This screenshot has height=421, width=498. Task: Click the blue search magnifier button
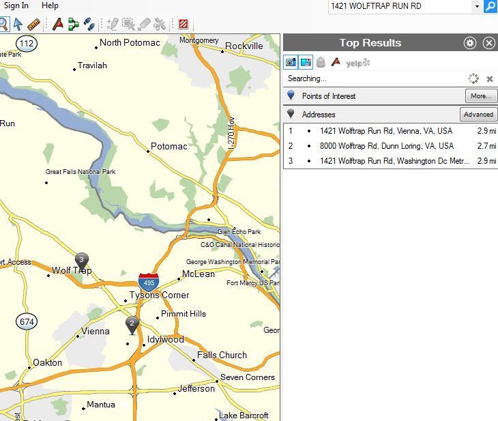(490, 6)
